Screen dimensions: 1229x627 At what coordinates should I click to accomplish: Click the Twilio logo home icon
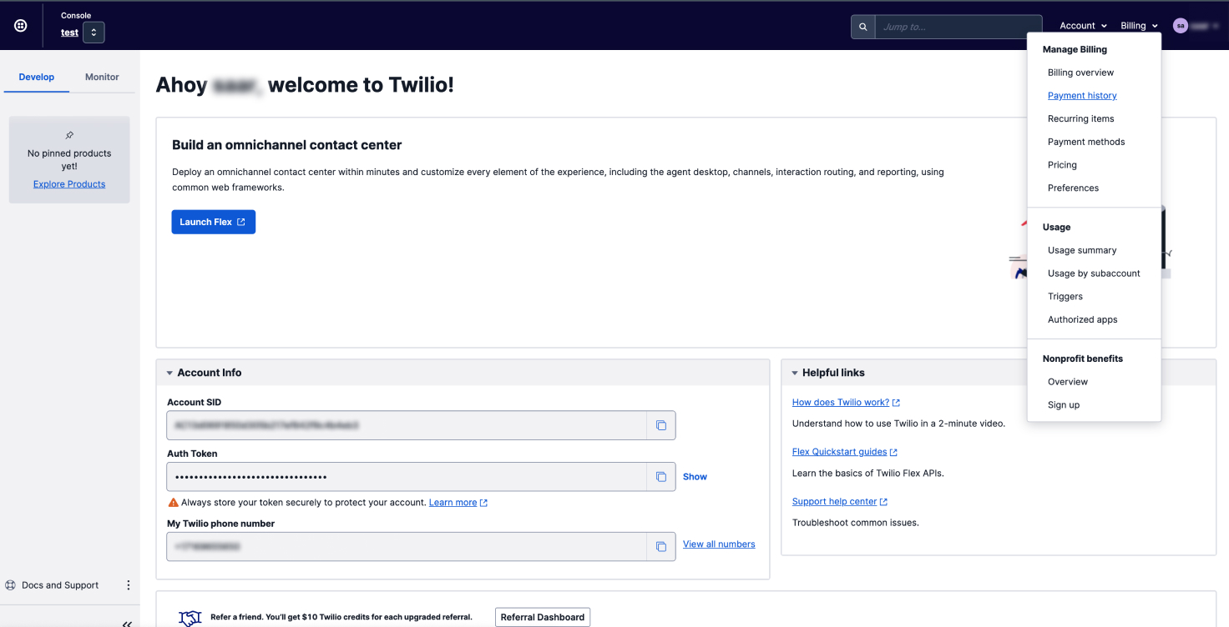point(21,26)
